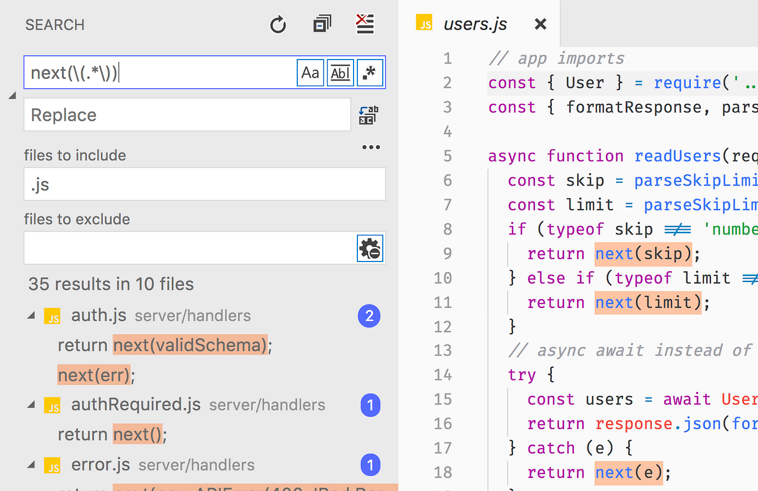Click highlighted next(limit) in editor

pyautogui.click(x=648, y=302)
